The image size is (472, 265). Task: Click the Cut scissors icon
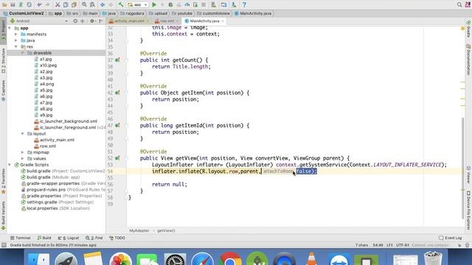click(x=58, y=5)
